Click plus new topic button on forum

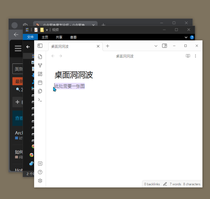[18, 102]
